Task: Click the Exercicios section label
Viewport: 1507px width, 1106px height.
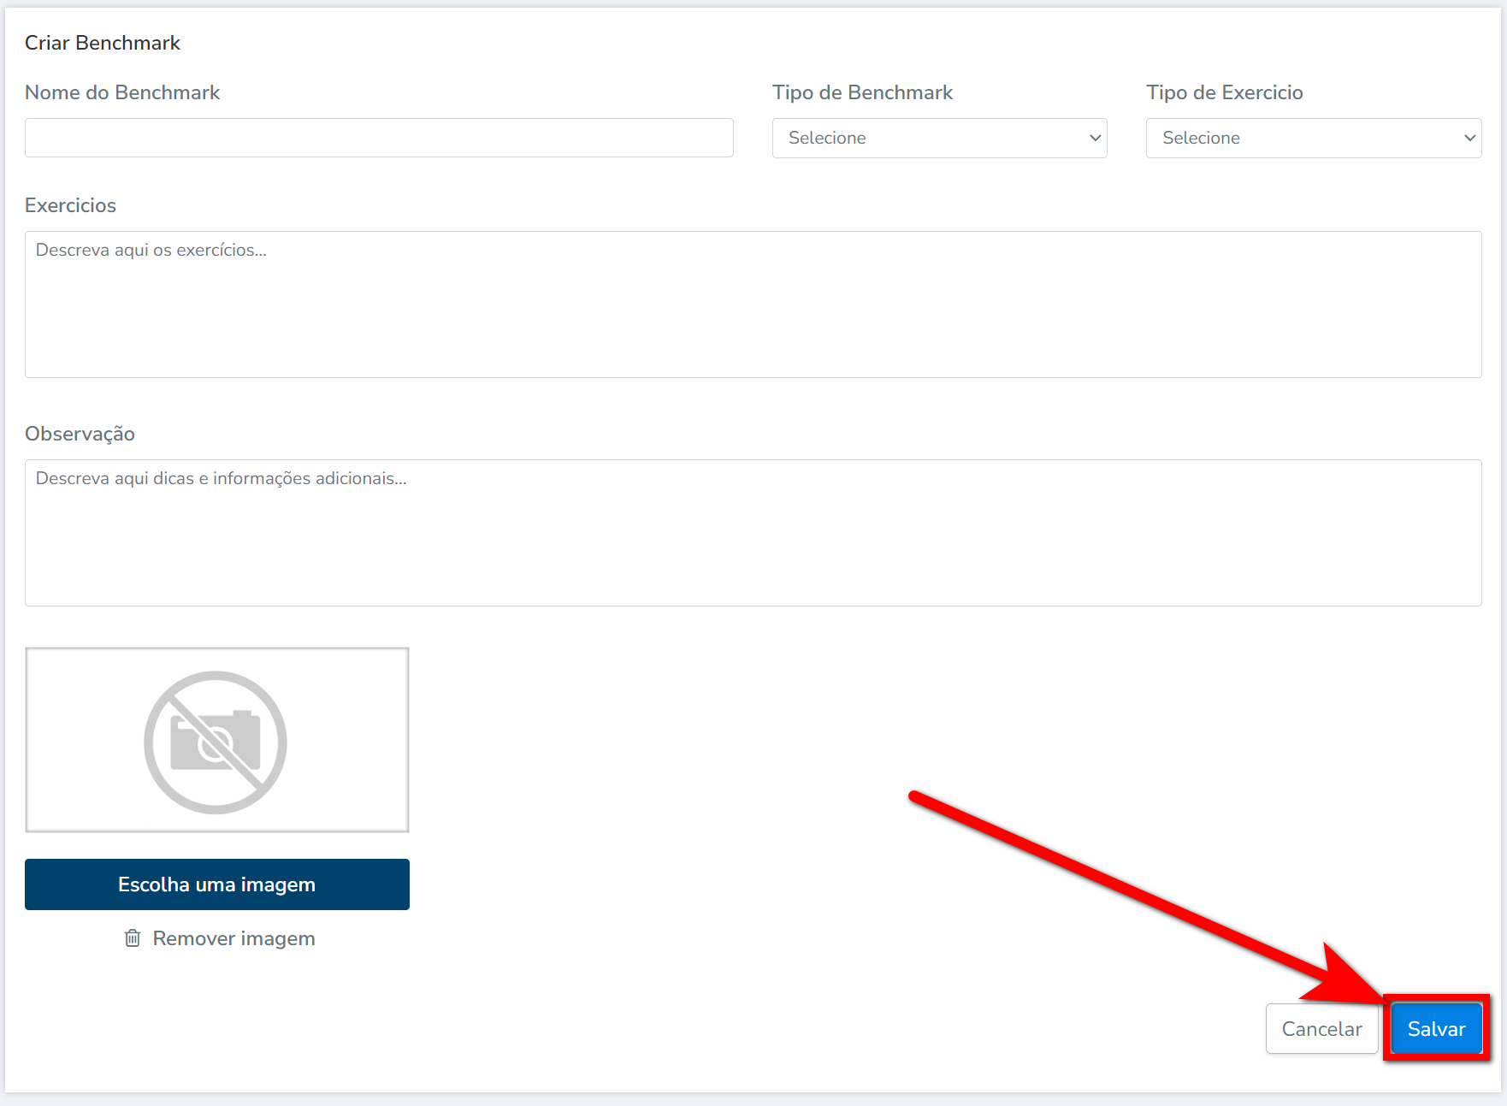Action: 70,205
